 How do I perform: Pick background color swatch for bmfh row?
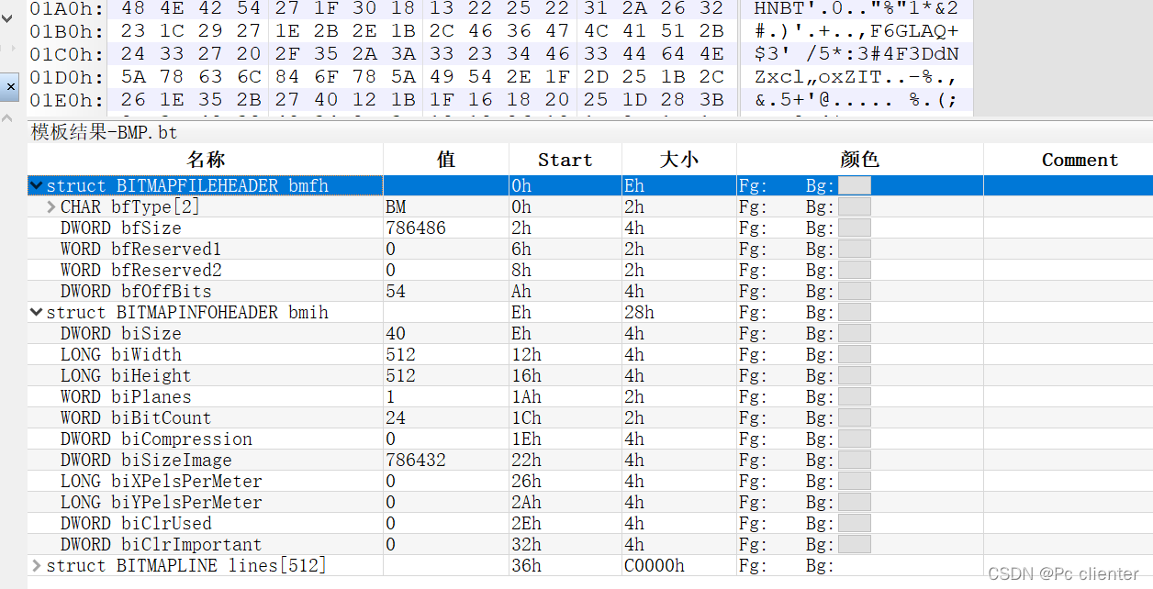pyautogui.click(x=855, y=185)
